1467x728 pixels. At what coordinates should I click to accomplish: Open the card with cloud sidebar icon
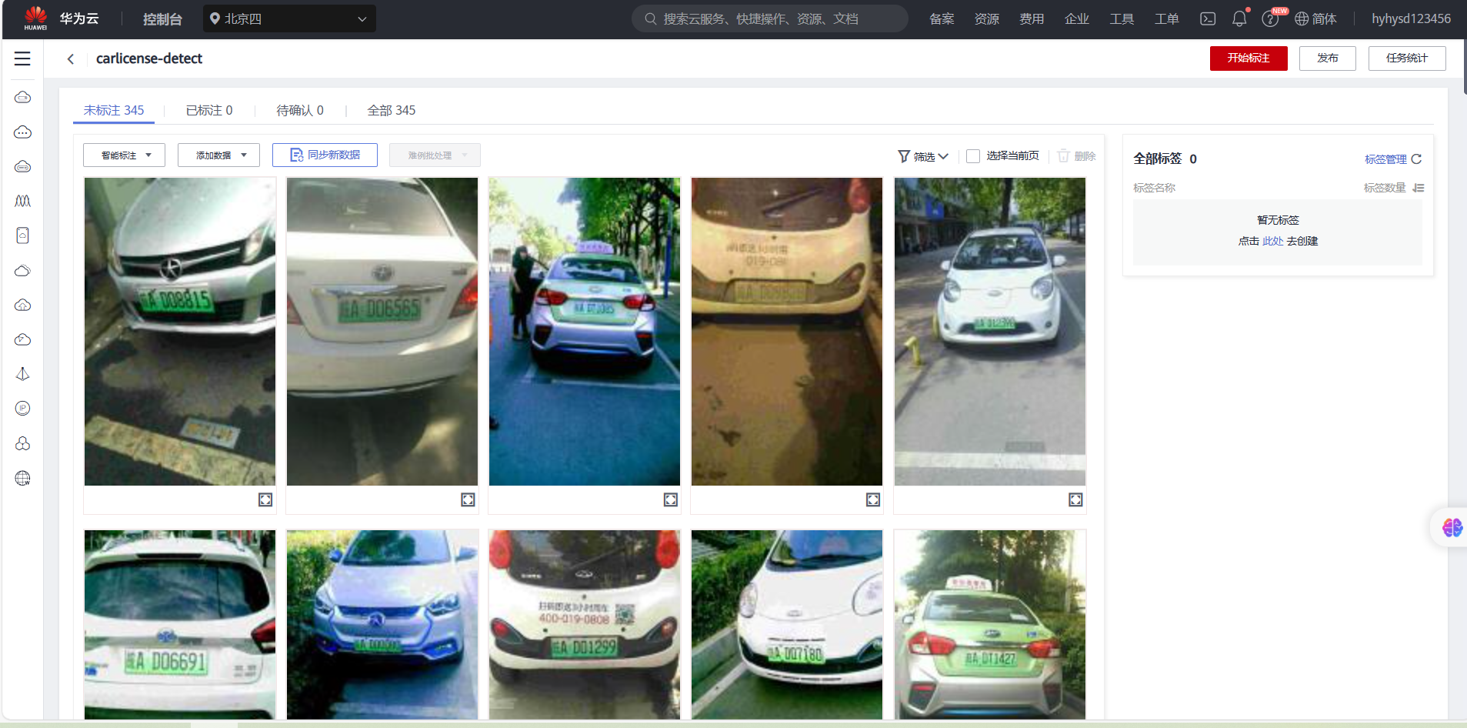coord(23,235)
